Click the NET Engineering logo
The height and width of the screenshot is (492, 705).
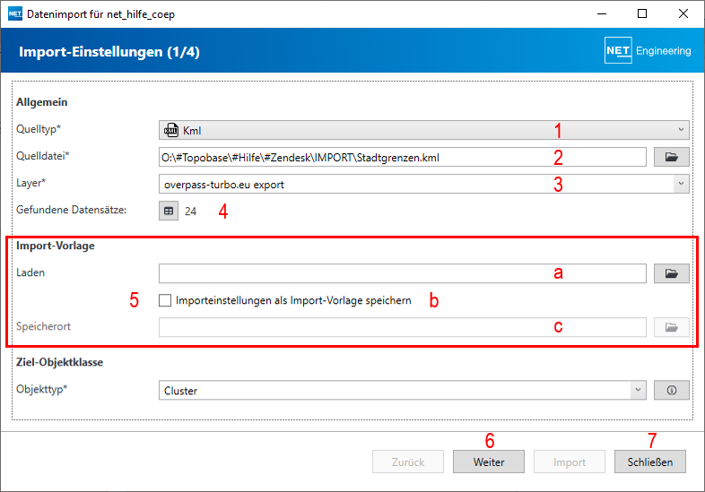coord(648,50)
